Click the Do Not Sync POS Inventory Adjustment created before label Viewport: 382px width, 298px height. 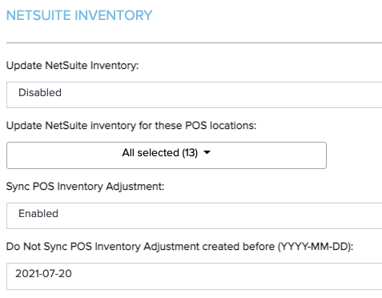click(x=179, y=247)
